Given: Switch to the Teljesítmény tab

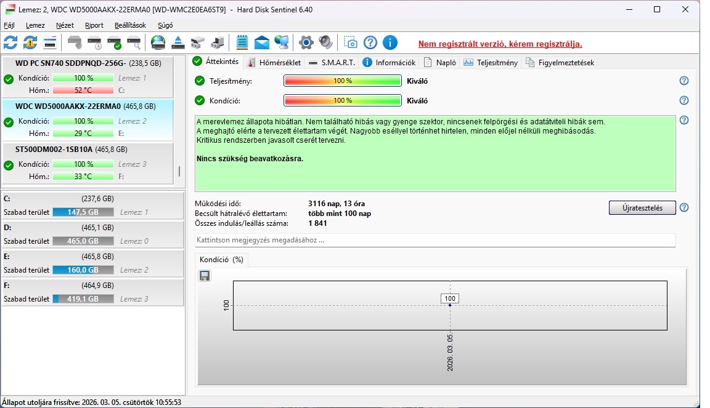Looking at the screenshot, I should [x=491, y=62].
